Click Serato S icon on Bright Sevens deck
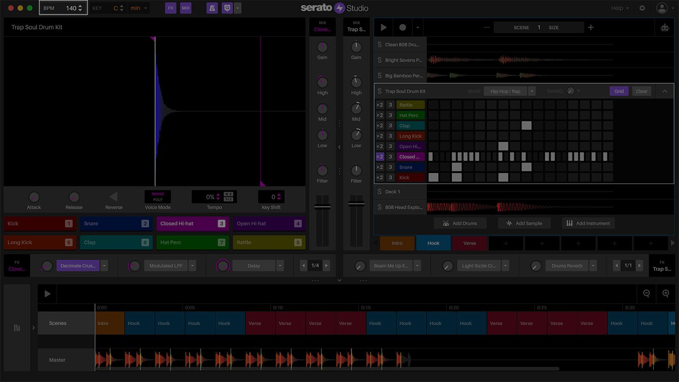 pos(379,60)
